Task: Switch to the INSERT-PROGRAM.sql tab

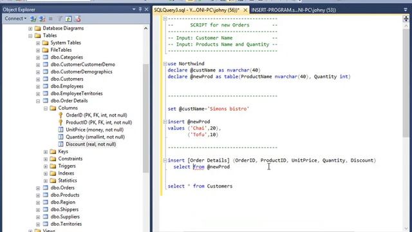Action: tap(294, 10)
